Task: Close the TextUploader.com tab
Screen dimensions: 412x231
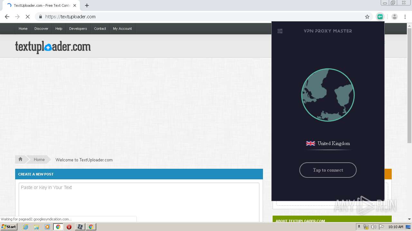Action: 75,5
